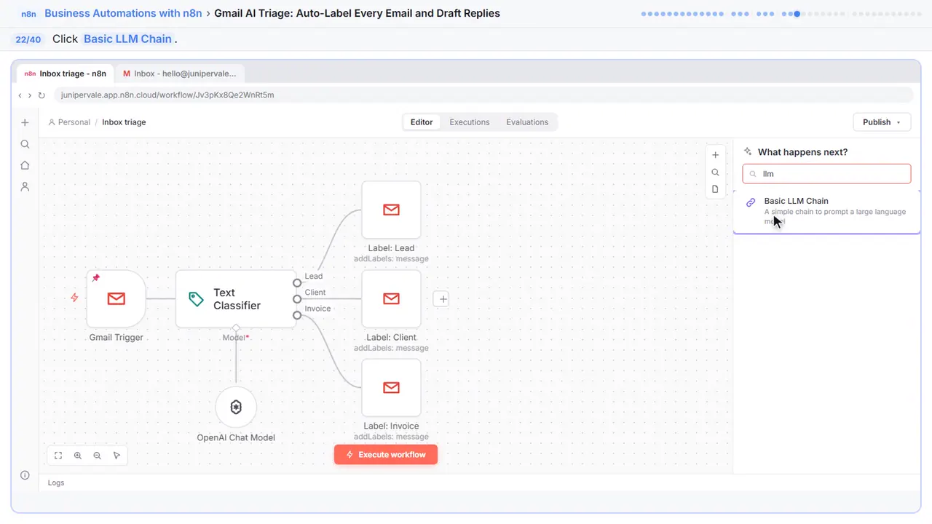This screenshot has height=524, width=932.
Task: Click the Lead output connector
Action: pyautogui.click(x=297, y=282)
